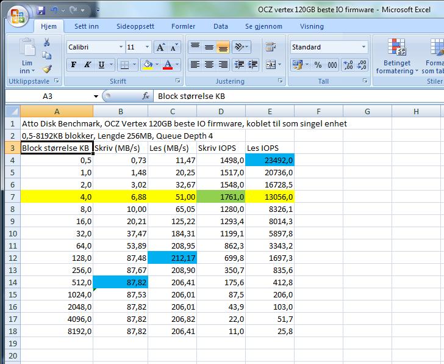Apply red font color
The width and height of the screenshot is (444, 364).
tap(168, 65)
